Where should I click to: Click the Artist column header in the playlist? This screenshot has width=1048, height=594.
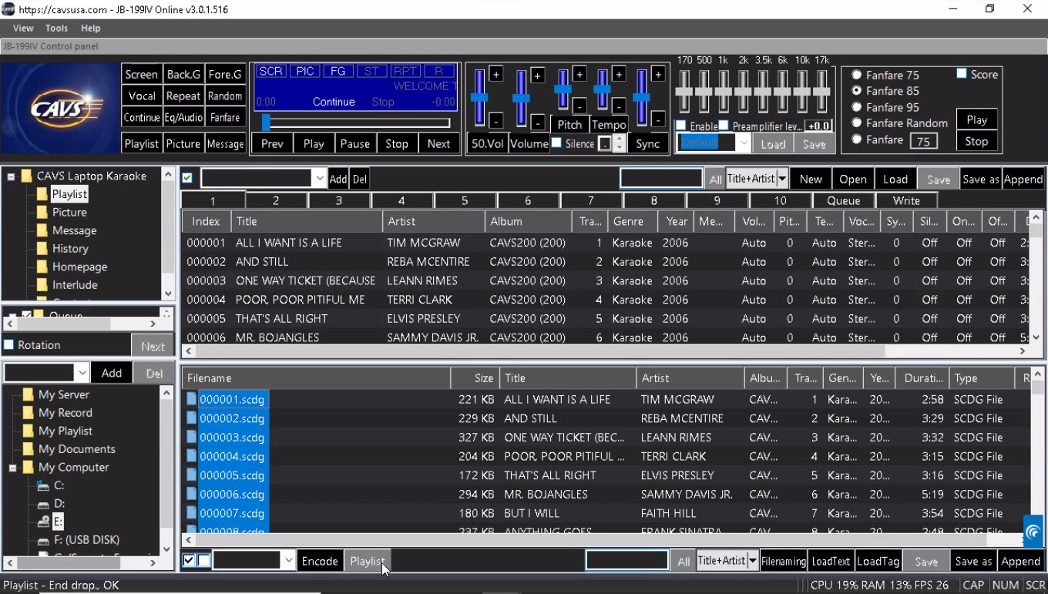click(x=434, y=221)
